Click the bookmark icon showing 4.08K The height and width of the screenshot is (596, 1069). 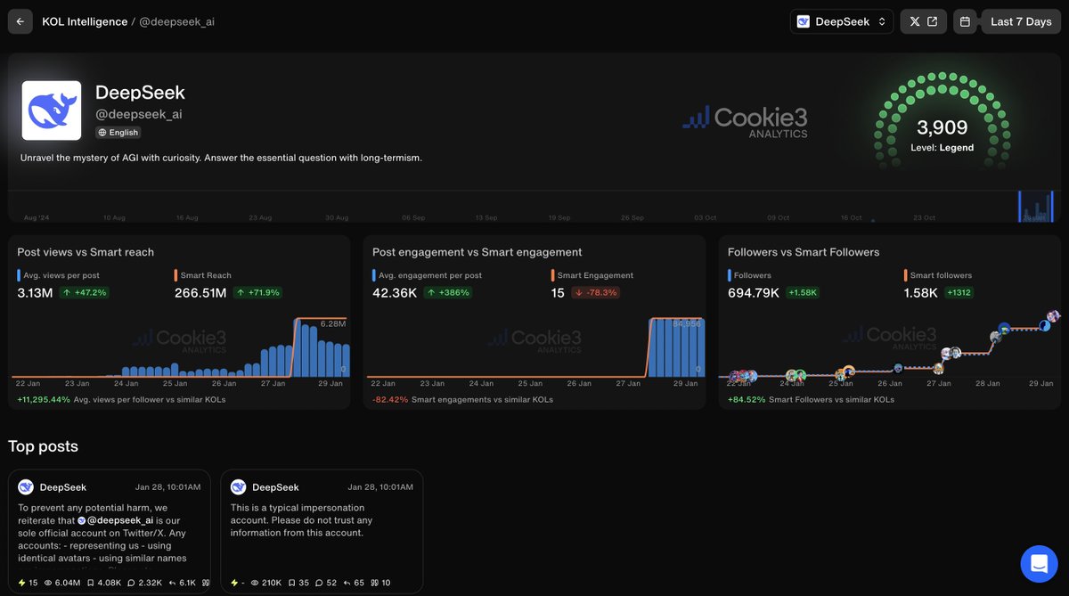click(90, 583)
